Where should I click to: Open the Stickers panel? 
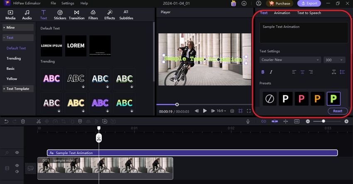tap(60, 15)
